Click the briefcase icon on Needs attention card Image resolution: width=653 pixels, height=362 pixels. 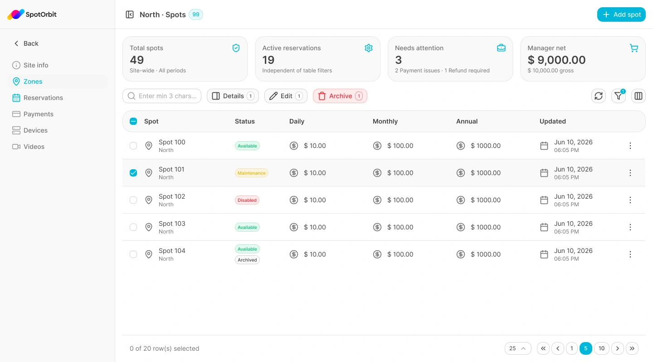(501, 48)
